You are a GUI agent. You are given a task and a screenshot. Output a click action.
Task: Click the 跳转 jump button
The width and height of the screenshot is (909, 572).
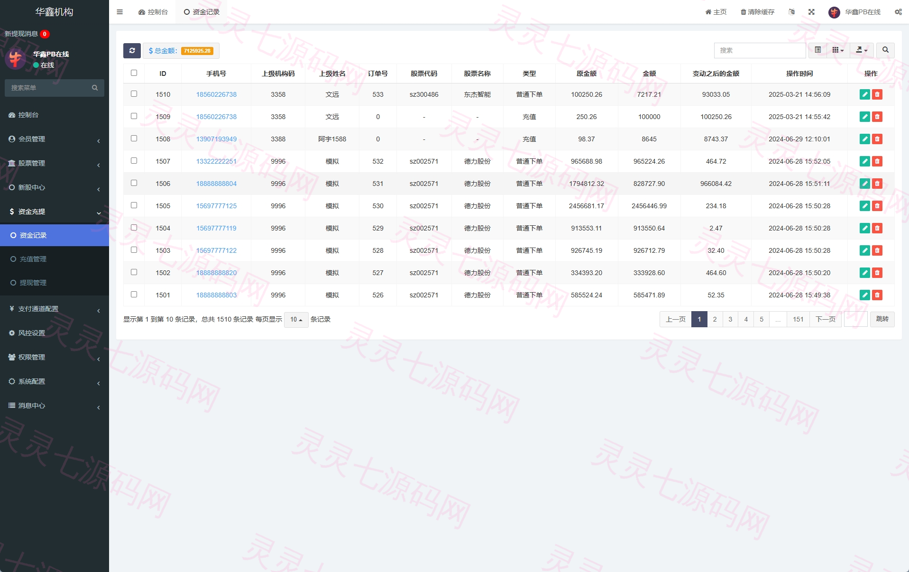(882, 319)
